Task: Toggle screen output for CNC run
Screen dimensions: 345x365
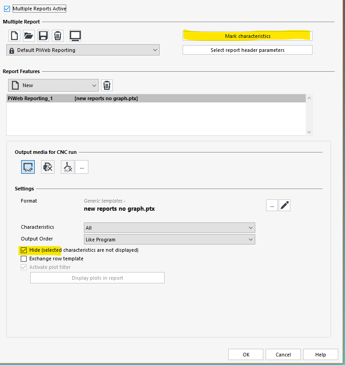Action: 28,166
